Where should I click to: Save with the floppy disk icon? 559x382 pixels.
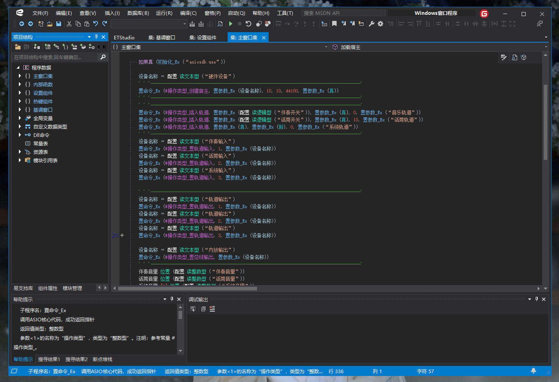pos(59,24)
